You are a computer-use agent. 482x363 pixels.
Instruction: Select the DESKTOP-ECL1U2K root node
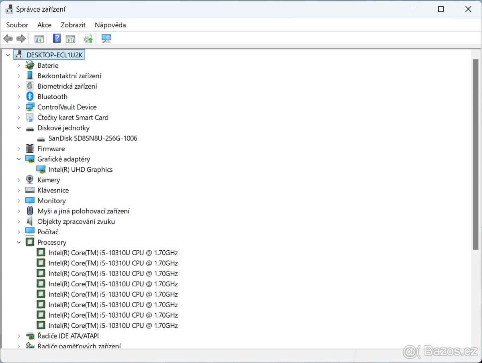[x=54, y=54]
